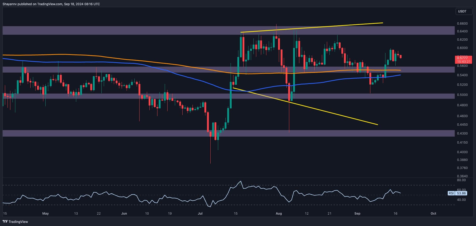
Task: Click the Oct date on time axis
Action: coord(433,214)
